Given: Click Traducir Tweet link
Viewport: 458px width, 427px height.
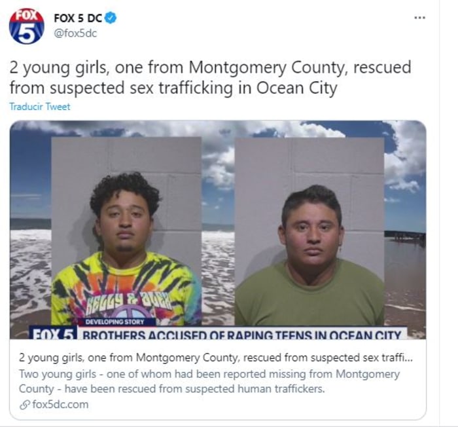Looking at the screenshot, I should tap(40, 107).
